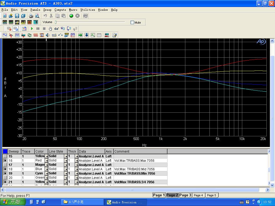This screenshot has height=206, width=275.
Task: Click the green Go sweep start icon
Action: point(71,16)
